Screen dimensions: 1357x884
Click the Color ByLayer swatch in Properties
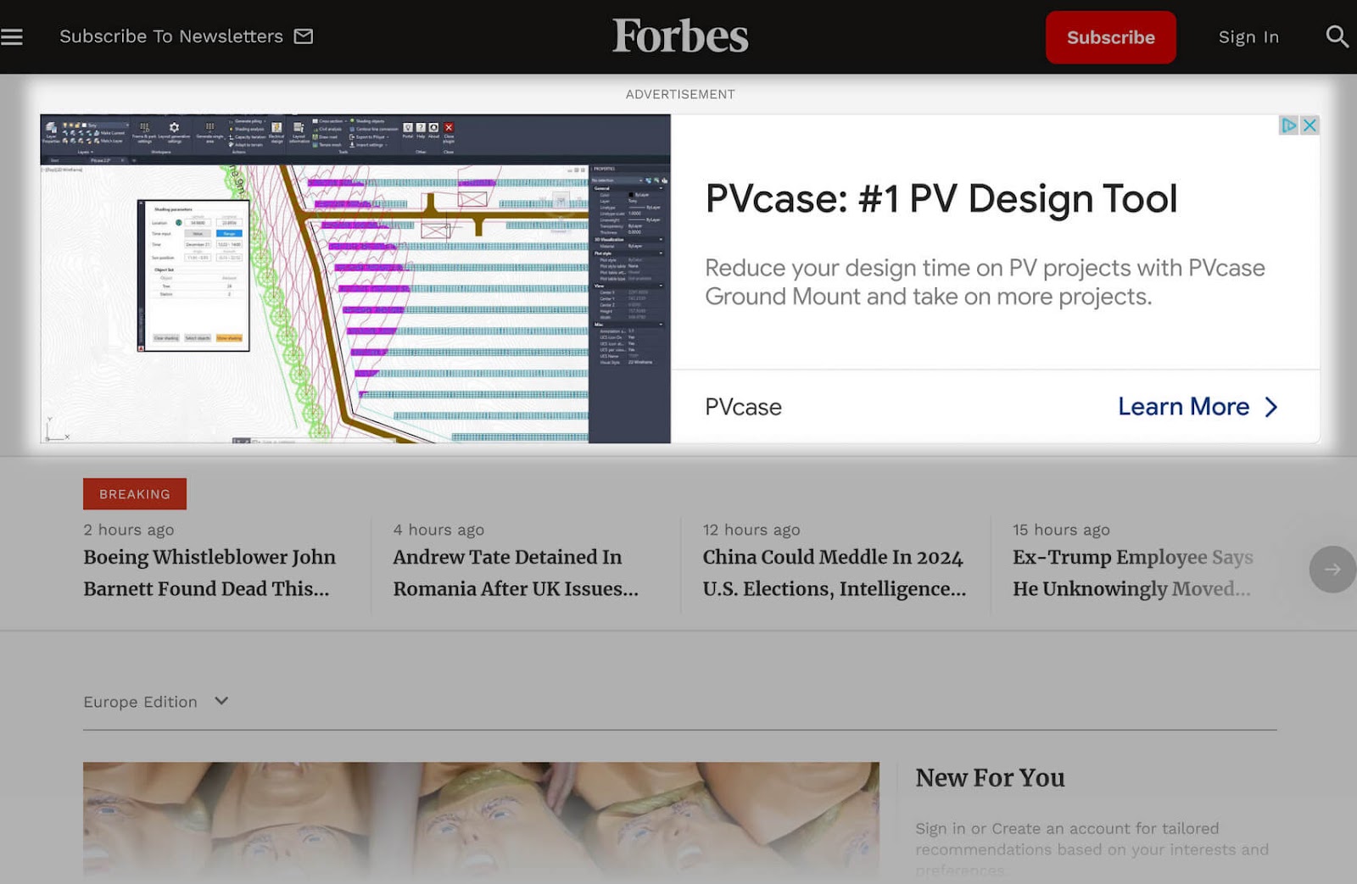tap(631, 195)
